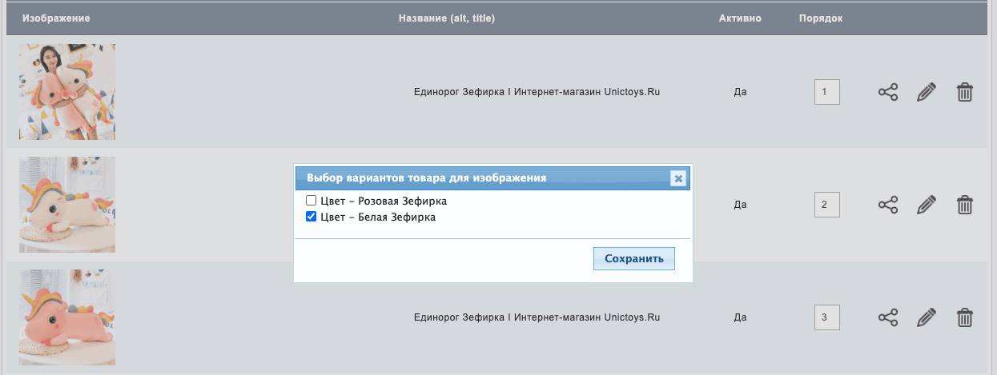
Task: Delete the third image with trash icon
Action: (x=965, y=317)
